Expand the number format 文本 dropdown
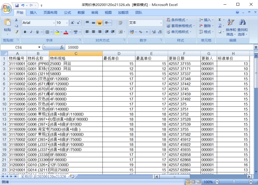258x185 pixels. (161, 23)
